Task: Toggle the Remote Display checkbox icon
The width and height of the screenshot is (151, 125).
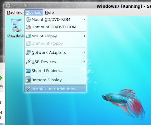Action: point(28,80)
